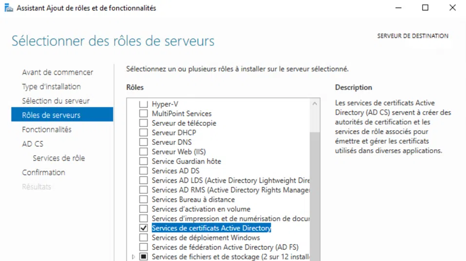The height and width of the screenshot is (261, 466).
Task: Tick the Serveur DNS checkbox
Action: click(143, 142)
